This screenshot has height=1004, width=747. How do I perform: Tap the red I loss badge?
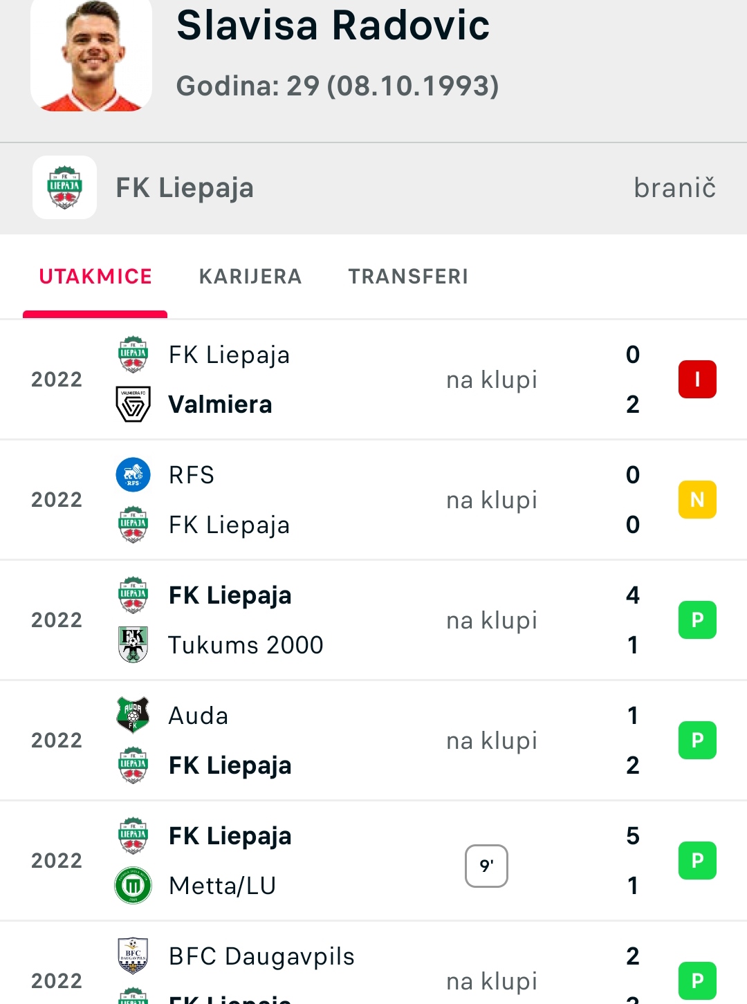click(x=697, y=380)
